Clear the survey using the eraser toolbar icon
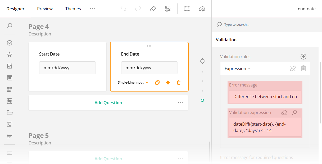Image resolution: width=322 pixels, height=164 pixels. 153,8
